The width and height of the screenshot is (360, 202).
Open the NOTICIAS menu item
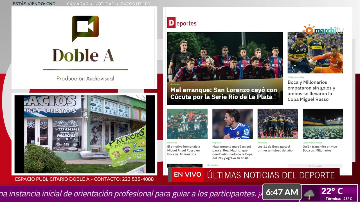(104, 4)
